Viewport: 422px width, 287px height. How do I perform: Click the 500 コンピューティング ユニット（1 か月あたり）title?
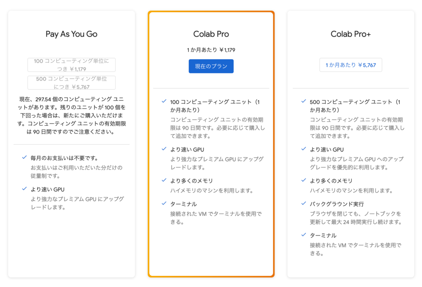coord(355,106)
